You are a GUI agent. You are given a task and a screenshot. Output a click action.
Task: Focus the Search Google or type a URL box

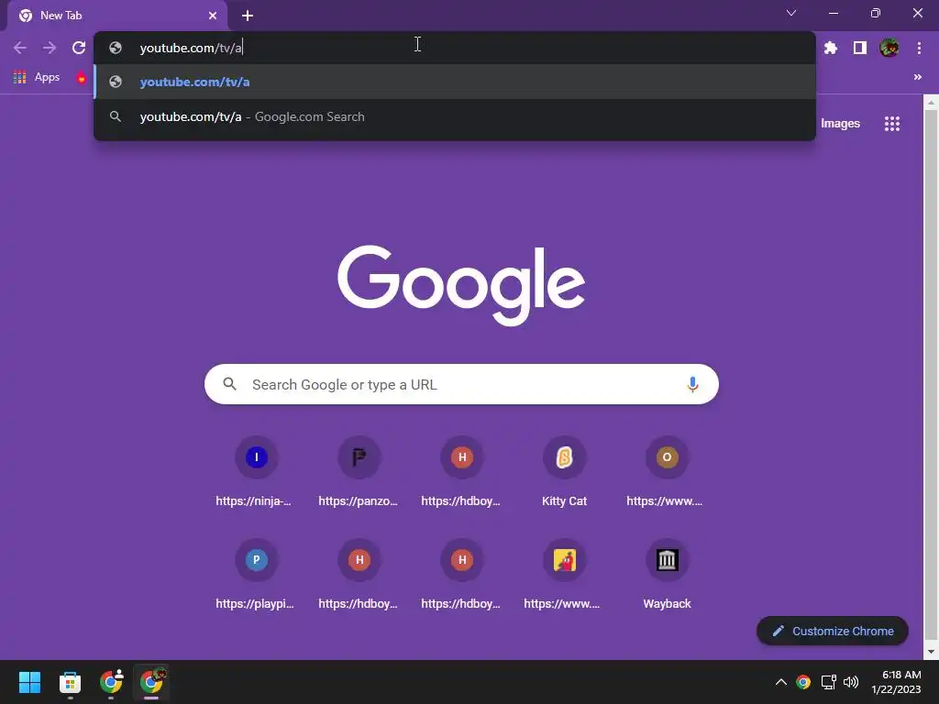tap(461, 384)
